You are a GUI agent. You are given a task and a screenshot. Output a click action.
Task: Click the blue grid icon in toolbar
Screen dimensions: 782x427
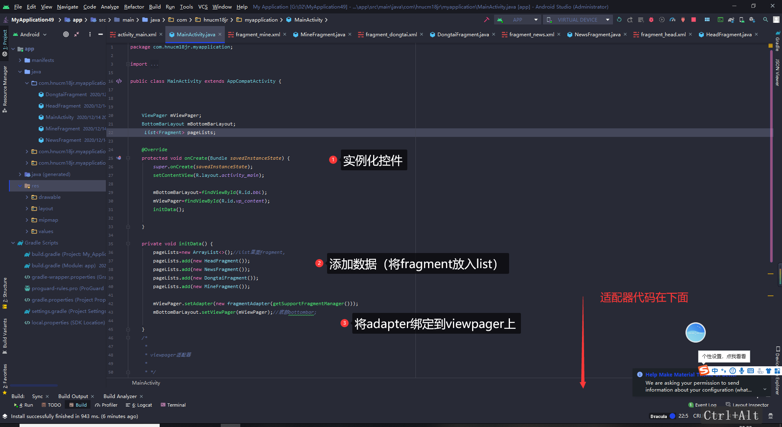[707, 20]
